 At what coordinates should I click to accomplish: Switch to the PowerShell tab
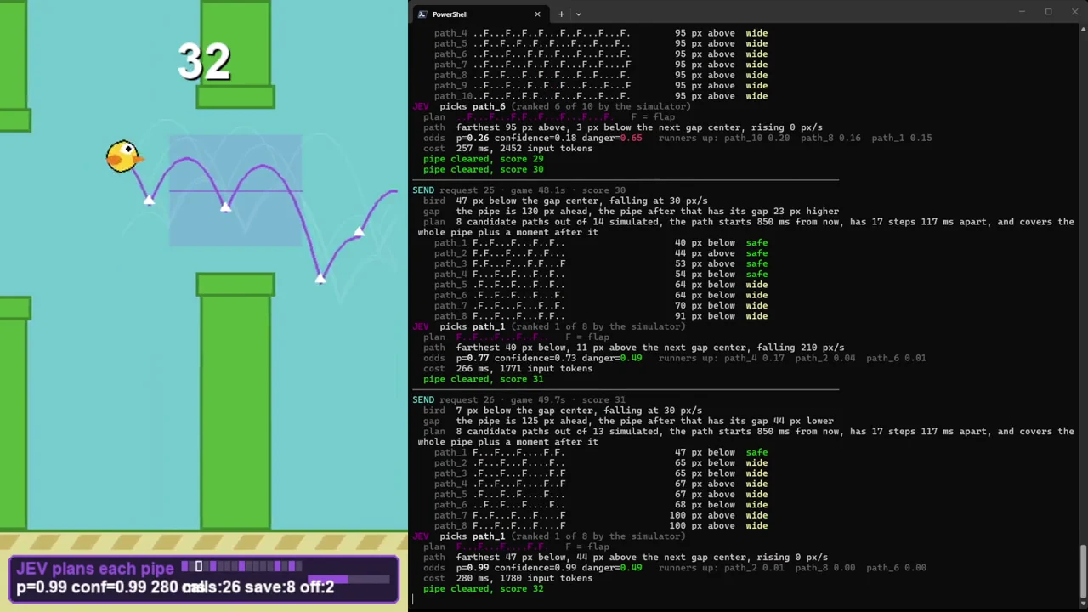pyautogui.click(x=479, y=14)
